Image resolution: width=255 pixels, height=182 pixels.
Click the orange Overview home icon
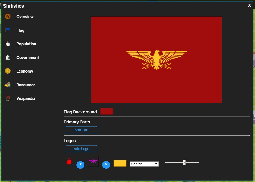click(8, 16)
